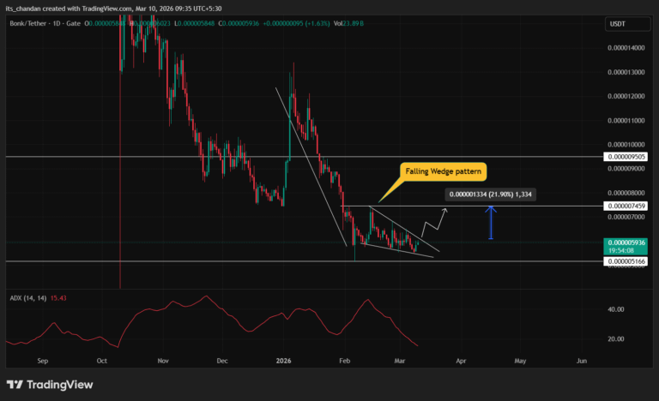This screenshot has height=401, width=659.
Task: Click 0.000010000 on the price scale
Action: (x=626, y=145)
